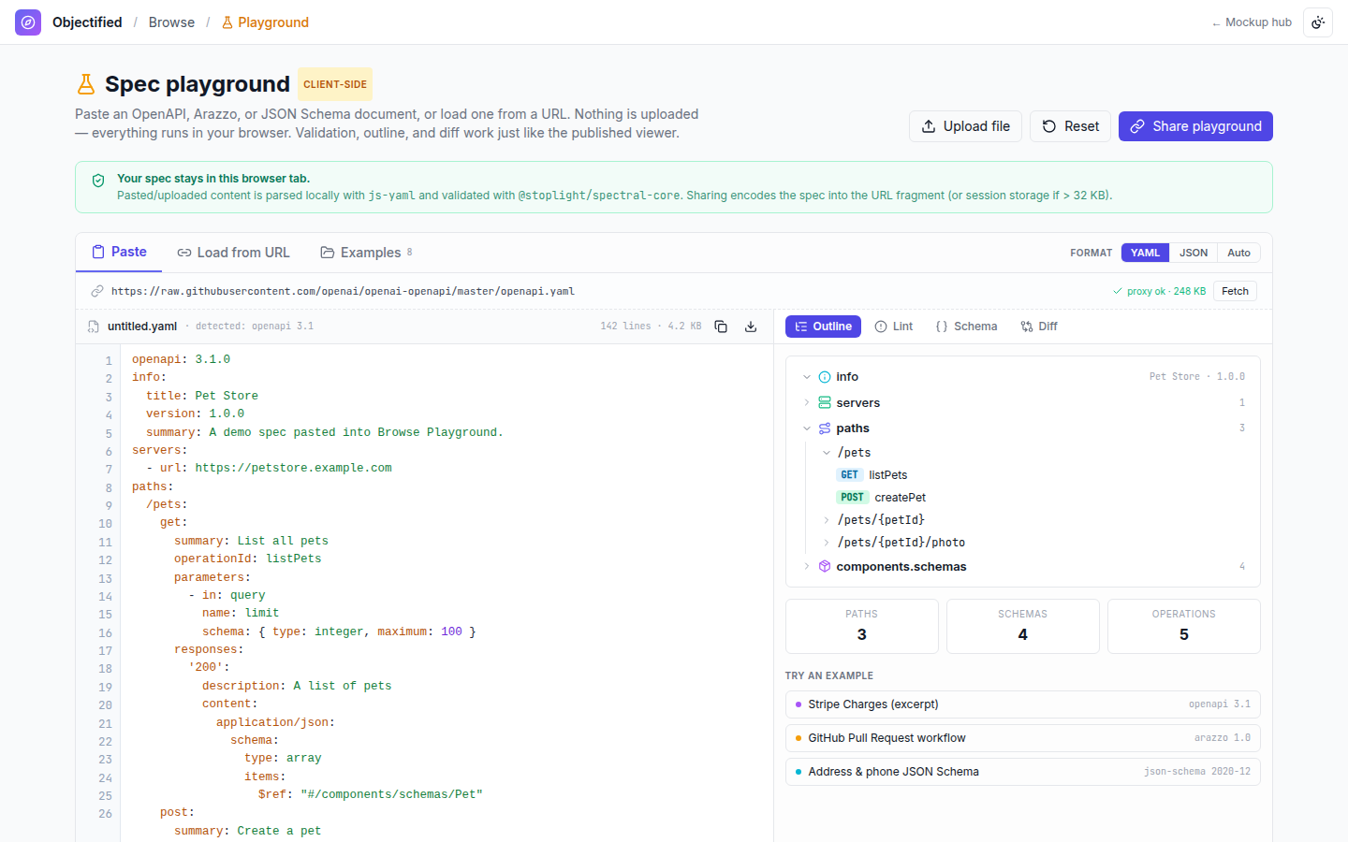
Task: Open the Lint tab
Action: click(x=894, y=327)
